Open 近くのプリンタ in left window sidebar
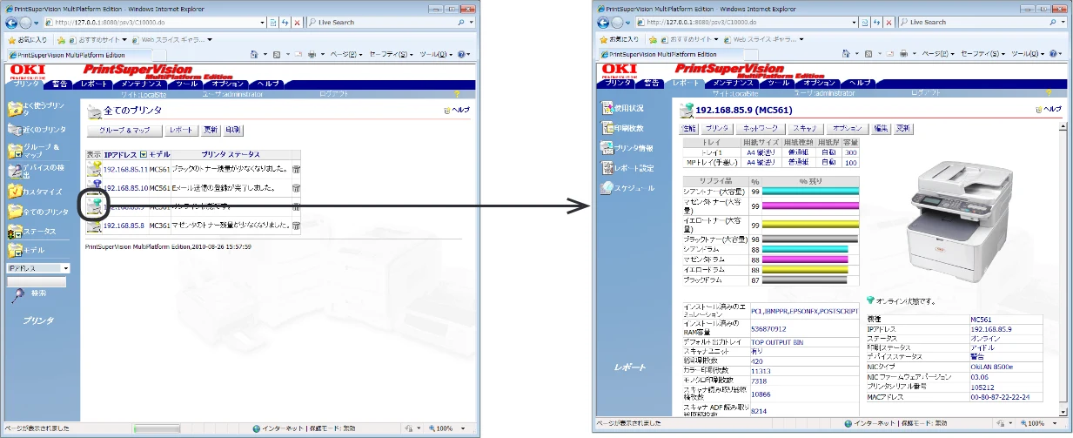This screenshot has height=438, width=1073. (36, 129)
